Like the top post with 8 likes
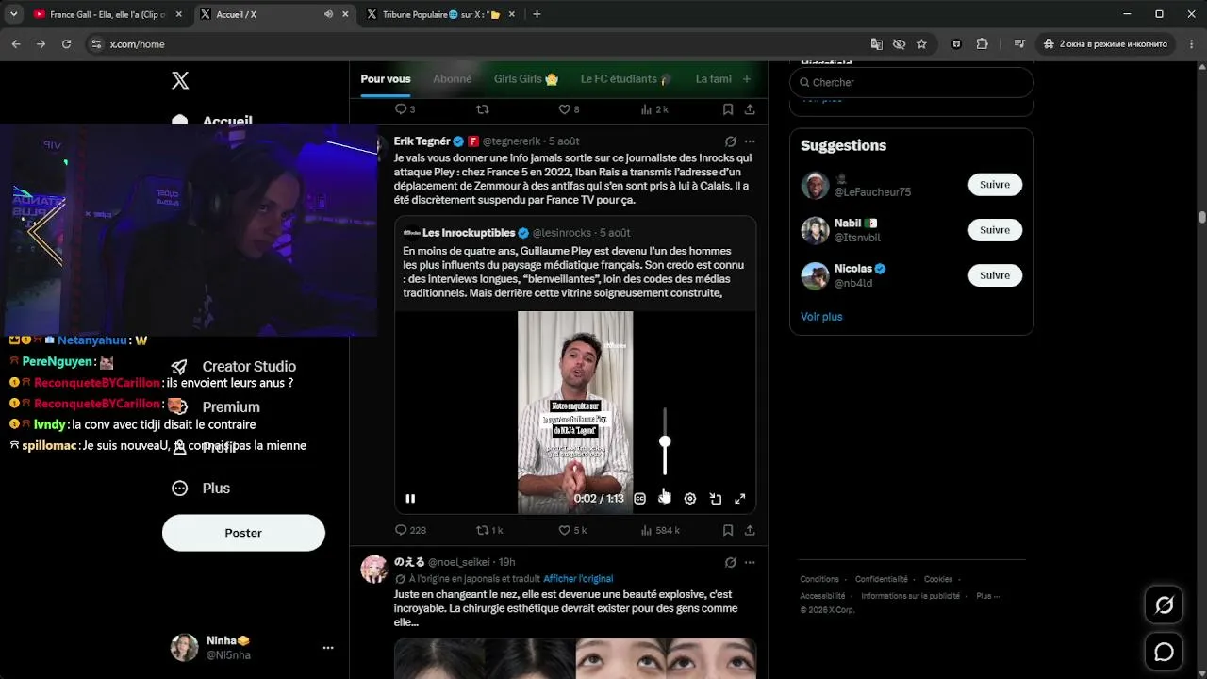Screen dimensions: 1207x679 (569, 109)
